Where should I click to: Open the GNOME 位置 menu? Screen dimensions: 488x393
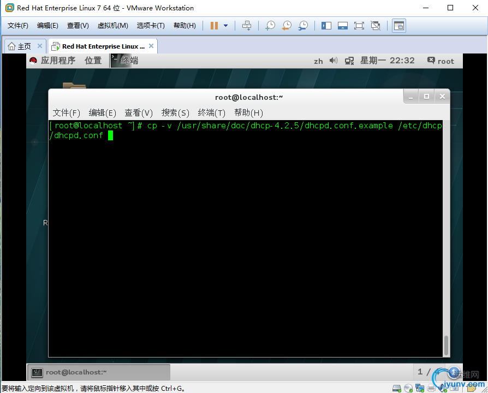[93, 61]
